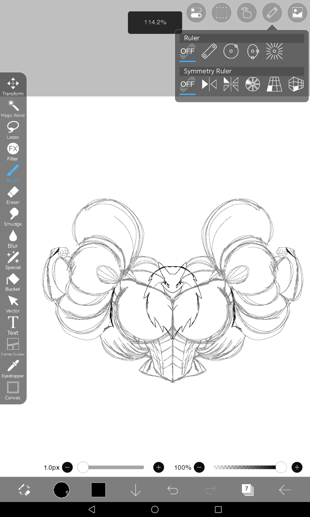Tap the selection area dashed-square icon
The width and height of the screenshot is (310, 517).
[x=221, y=13]
